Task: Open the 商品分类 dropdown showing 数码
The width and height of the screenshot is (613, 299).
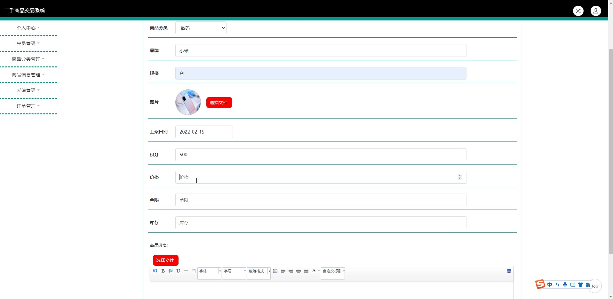Action: [x=201, y=28]
